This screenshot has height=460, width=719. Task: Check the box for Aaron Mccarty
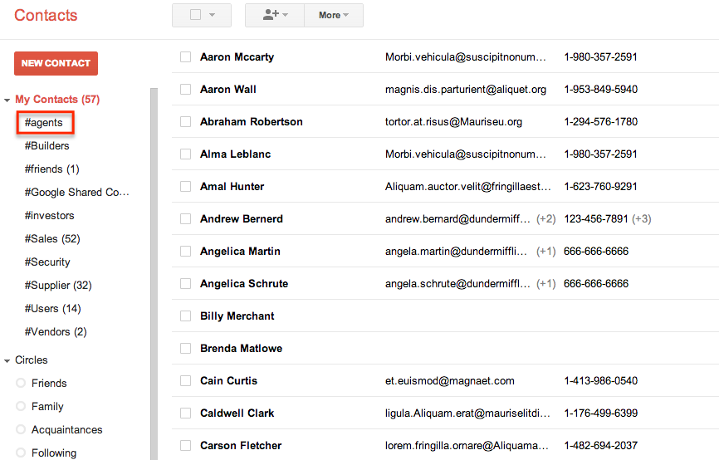tap(185, 56)
